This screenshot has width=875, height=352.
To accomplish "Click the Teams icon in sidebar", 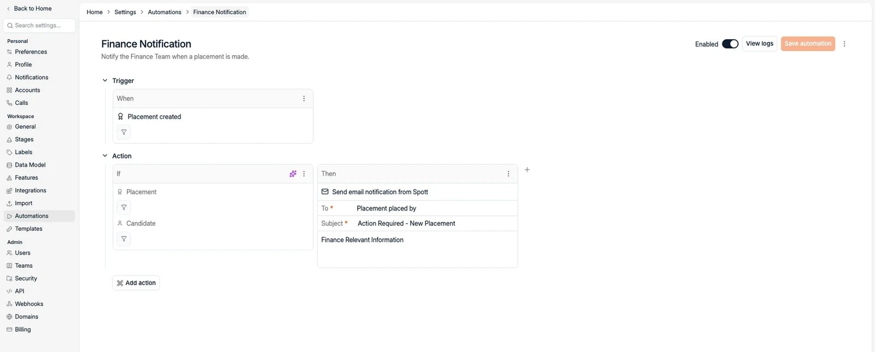I will [9, 266].
